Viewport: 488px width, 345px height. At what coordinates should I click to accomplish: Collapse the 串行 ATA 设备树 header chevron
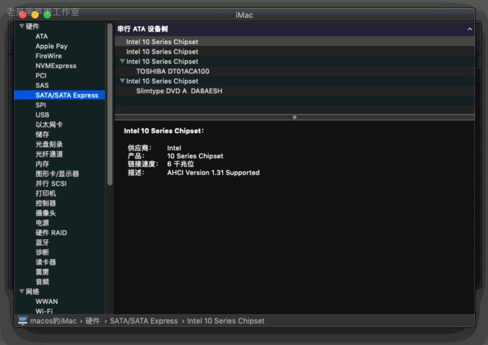[x=470, y=29]
